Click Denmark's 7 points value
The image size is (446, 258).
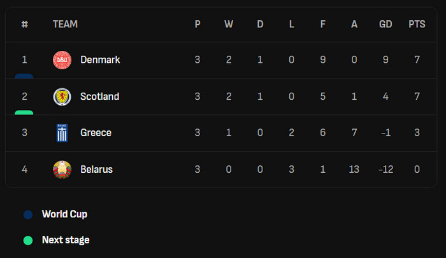point(417,60)
